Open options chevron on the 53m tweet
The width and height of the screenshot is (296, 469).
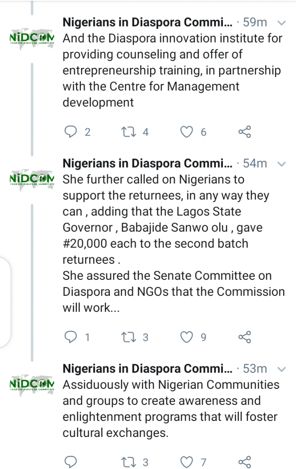[x=282, y=369]
